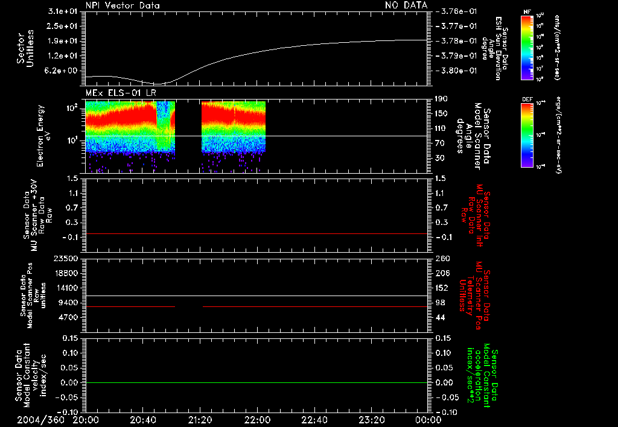Click the white curve in NPI Vector panel
The height and width of the screenshot is (427, 618).
[x=256, y=52]
